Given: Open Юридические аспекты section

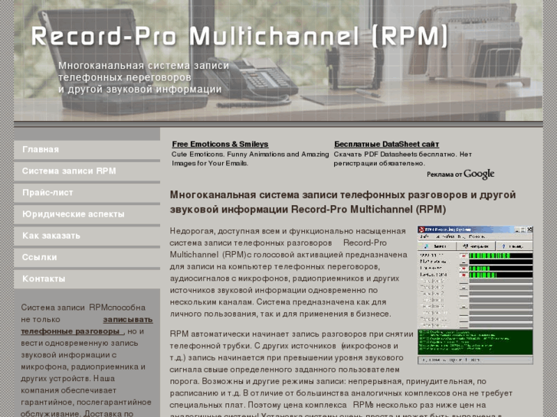Looking at the screenshot, I should [87, 214].
